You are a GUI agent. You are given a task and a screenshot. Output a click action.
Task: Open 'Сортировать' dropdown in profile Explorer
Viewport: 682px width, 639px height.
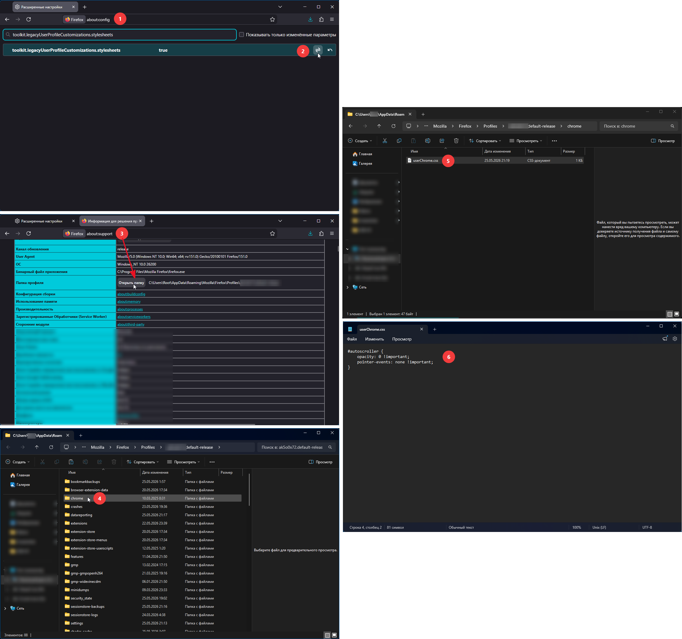click(x=143, y=462)
